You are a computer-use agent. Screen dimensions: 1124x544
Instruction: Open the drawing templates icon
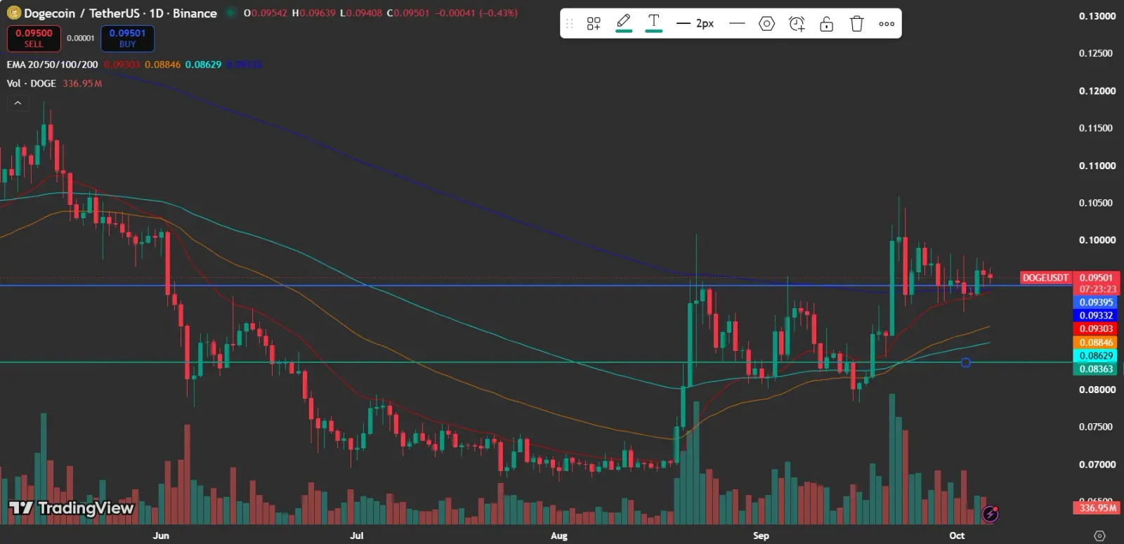tap(594, 24)
